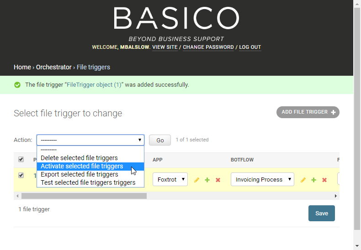The width and height of the screenshot is (361, 250).
Task: Click the yellow pencil edit icon beside Foxtrot
Action: coord(196,180)
